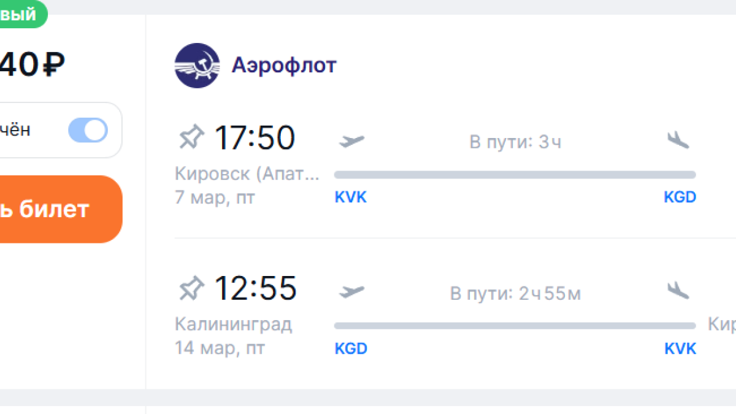Open the Аэрофлот airline name link
The height and width of the screenshot is (414, 736).
pos(284,65)
